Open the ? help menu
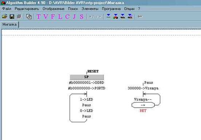The image size is (201, 140). pyautogui.click(x=139, y=9)
